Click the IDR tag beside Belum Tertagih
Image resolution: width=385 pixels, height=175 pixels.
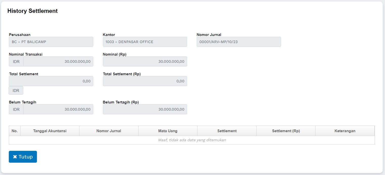[16, 109]
